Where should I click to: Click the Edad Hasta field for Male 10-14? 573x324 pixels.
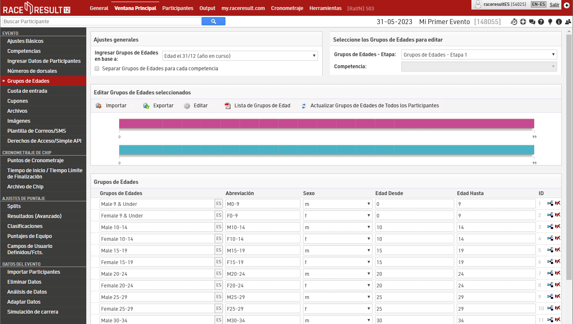pos(496,227)
